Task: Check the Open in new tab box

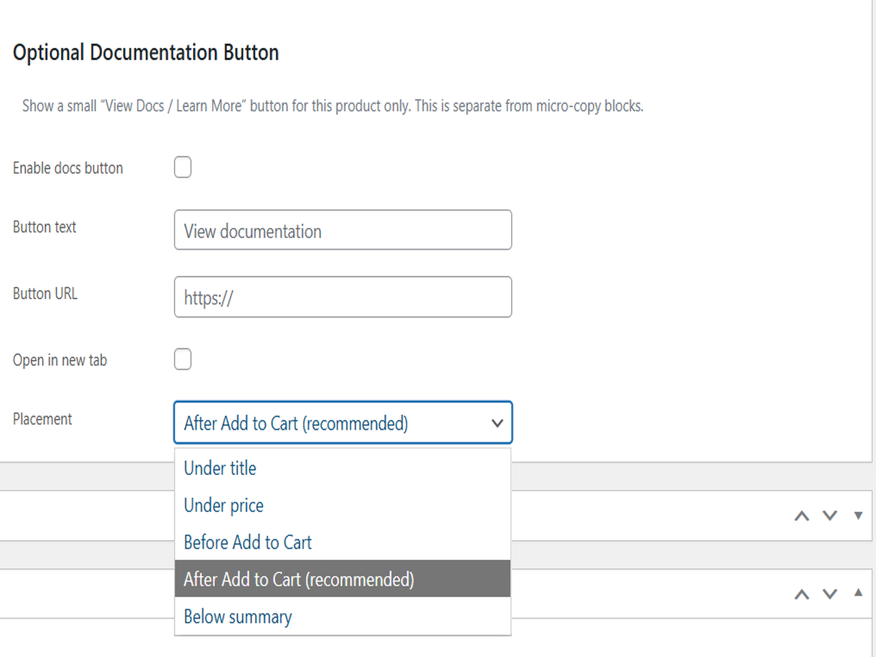Action: tap(183, 359)
